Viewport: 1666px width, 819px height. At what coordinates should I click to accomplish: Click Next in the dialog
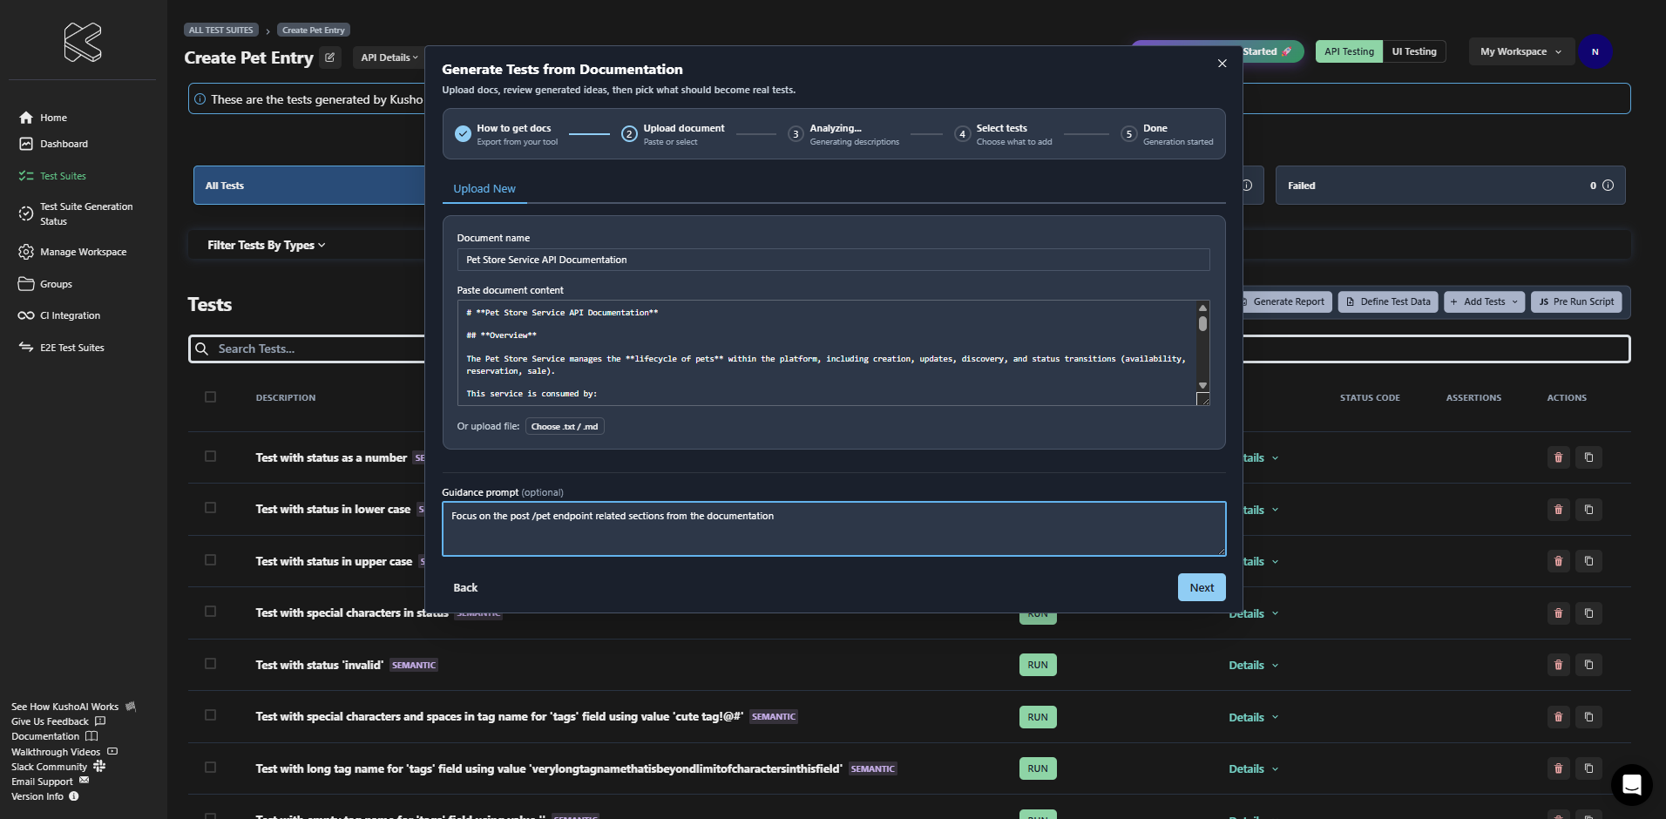(x=1202, y=587)
